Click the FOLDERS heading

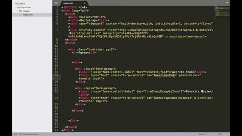click(x=20, y=3)
